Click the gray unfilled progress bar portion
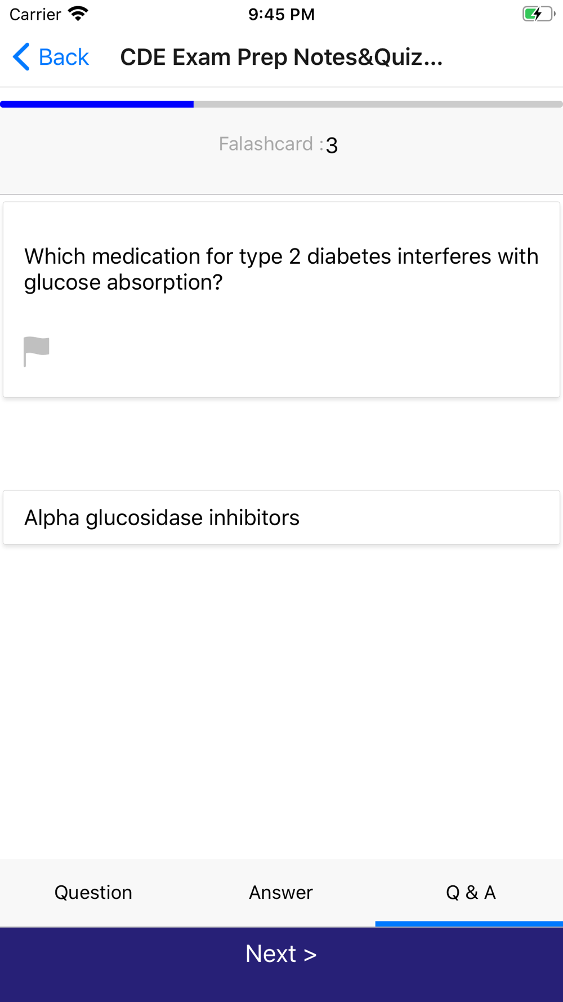The image size is (563, 1002). [x=378, y=104]
